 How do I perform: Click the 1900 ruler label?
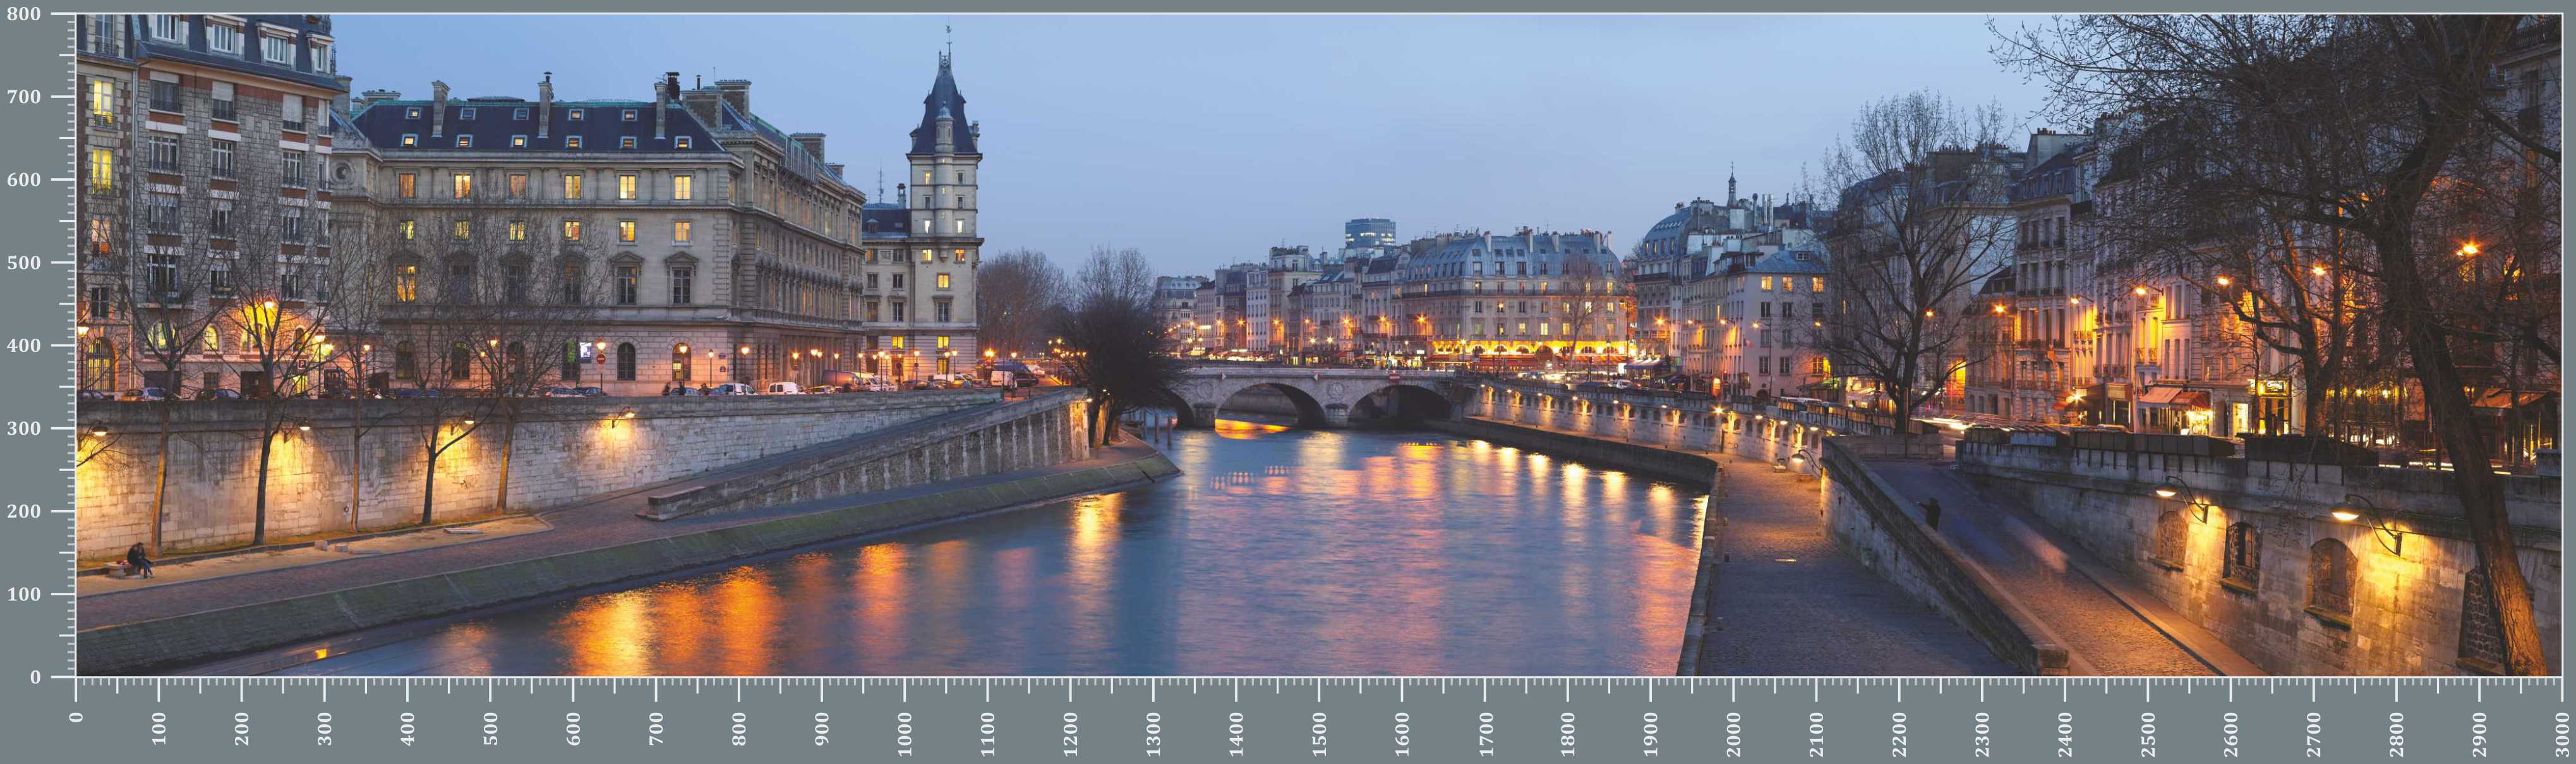1651,734
